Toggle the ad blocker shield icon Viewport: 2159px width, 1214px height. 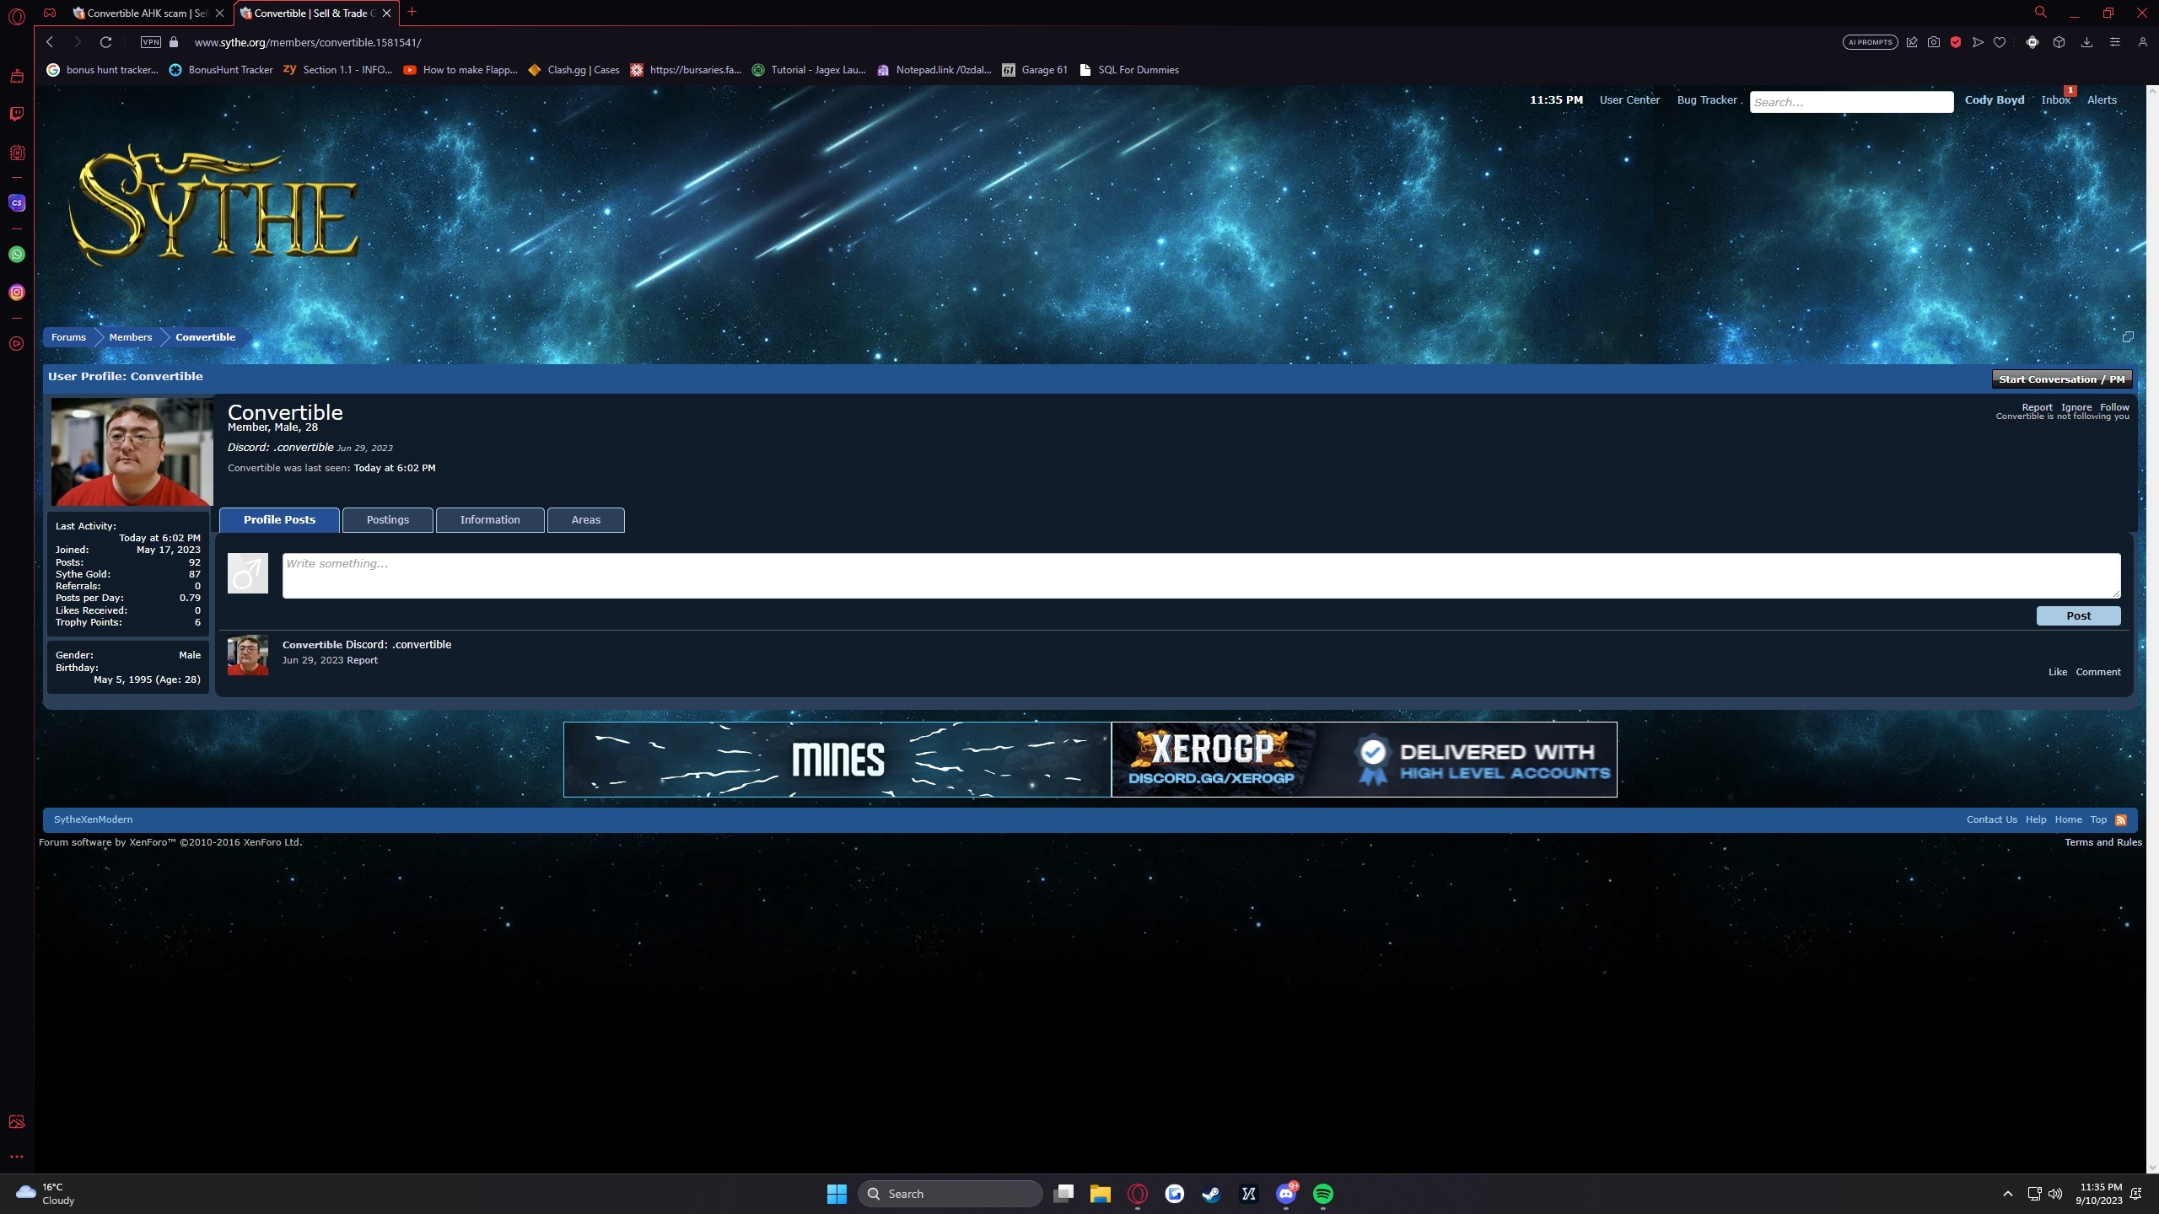tap(1956, 42)
